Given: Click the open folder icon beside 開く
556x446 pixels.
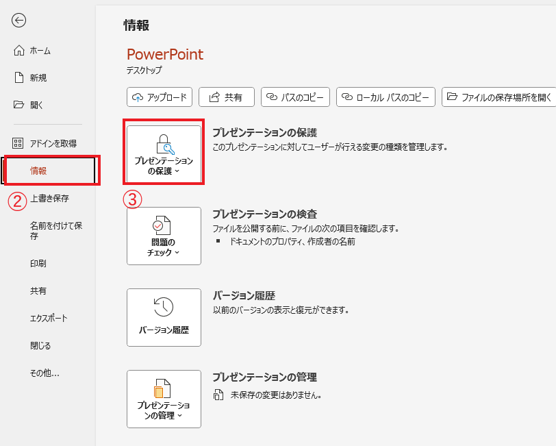Looking at the screenshot, I should [x=18, y=105].
